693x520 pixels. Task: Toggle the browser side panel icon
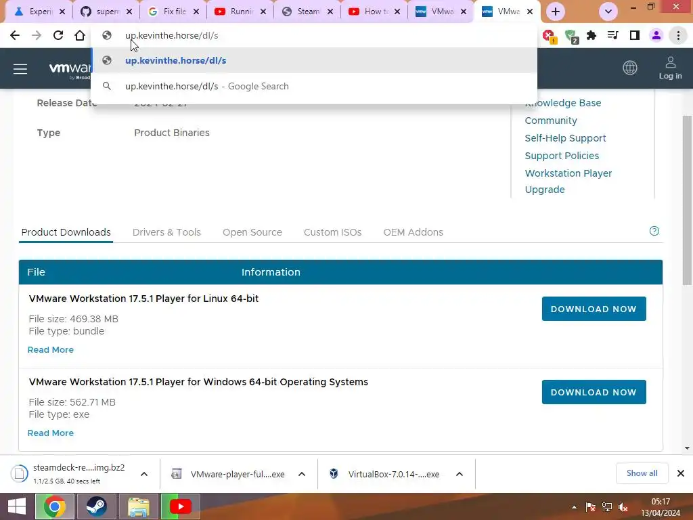pyautogui.click(x=635, y=35)
